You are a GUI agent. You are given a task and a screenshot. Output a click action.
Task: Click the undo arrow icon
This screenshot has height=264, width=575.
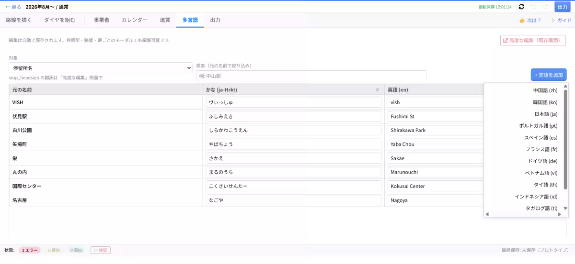tap(534, 7)
